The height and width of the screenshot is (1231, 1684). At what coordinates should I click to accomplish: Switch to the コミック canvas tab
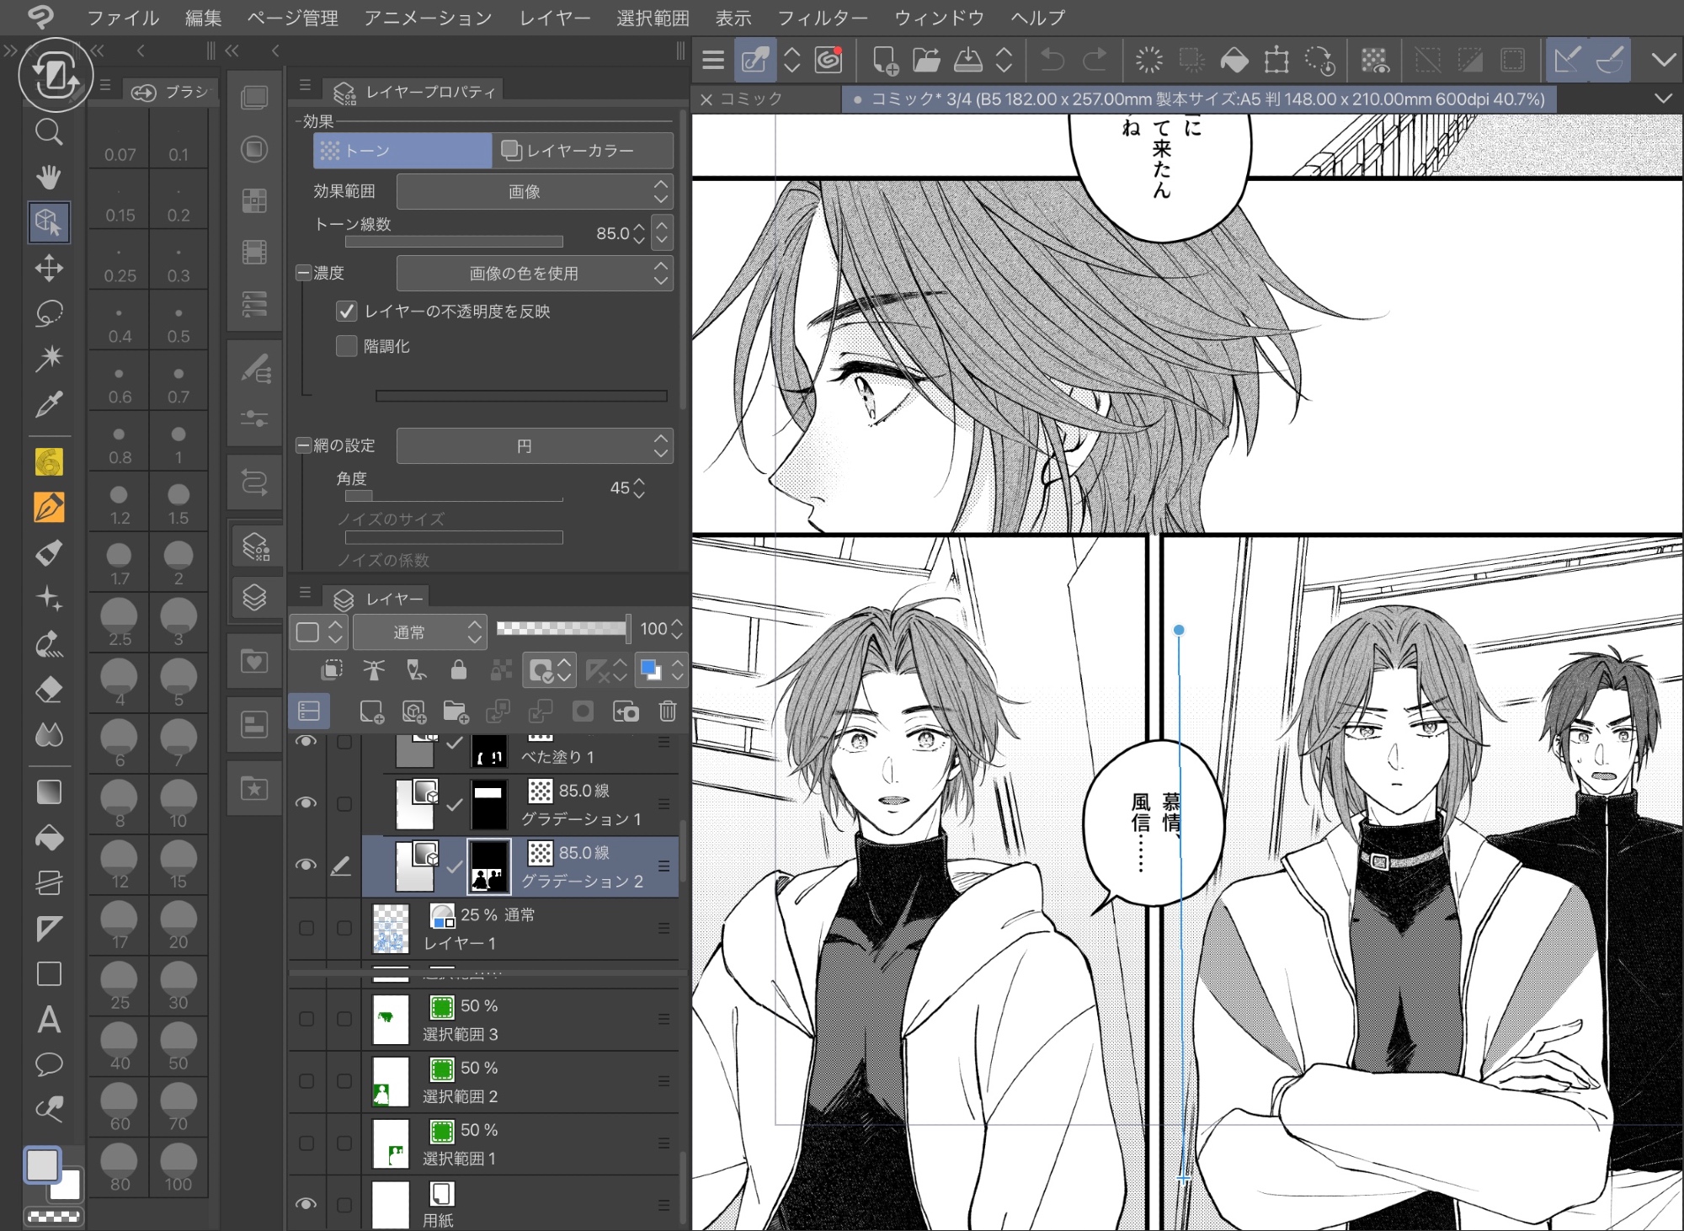pos(751,99)
